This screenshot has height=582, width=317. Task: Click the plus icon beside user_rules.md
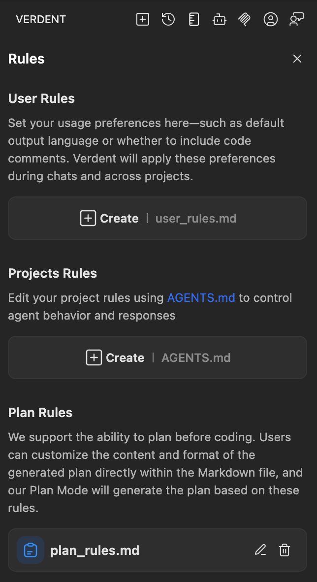tap(88, 218)
